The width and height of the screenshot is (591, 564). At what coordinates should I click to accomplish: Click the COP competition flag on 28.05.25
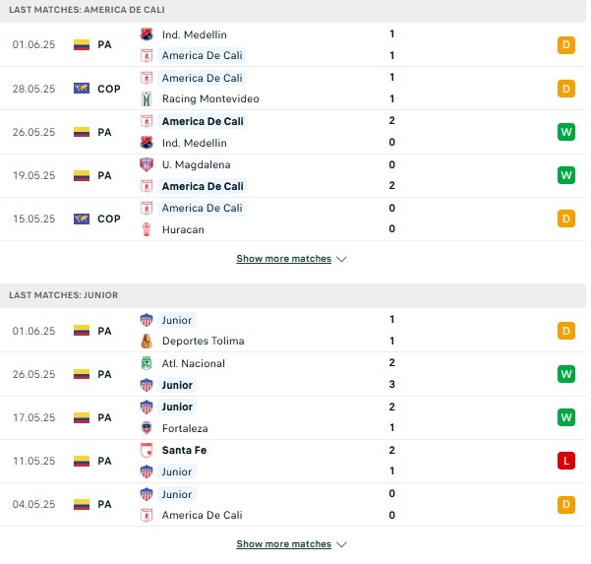click(x=82, y=89)
